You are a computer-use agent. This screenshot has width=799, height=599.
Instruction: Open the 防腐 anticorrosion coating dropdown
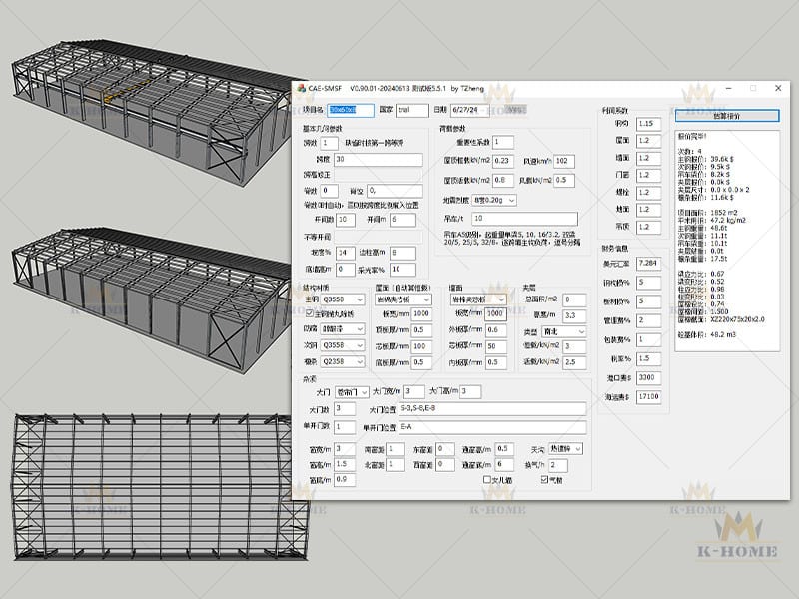[x=361, y=329]
